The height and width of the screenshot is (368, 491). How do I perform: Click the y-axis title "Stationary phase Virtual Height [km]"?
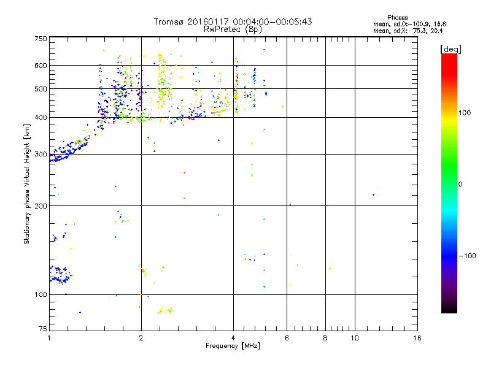pos(27,184)
